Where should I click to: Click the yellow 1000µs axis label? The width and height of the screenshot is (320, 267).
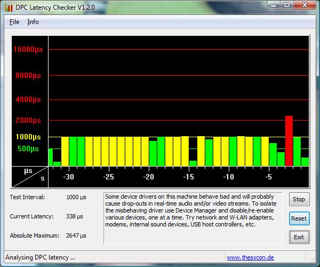pyautogui.click(x=29, y=137)
